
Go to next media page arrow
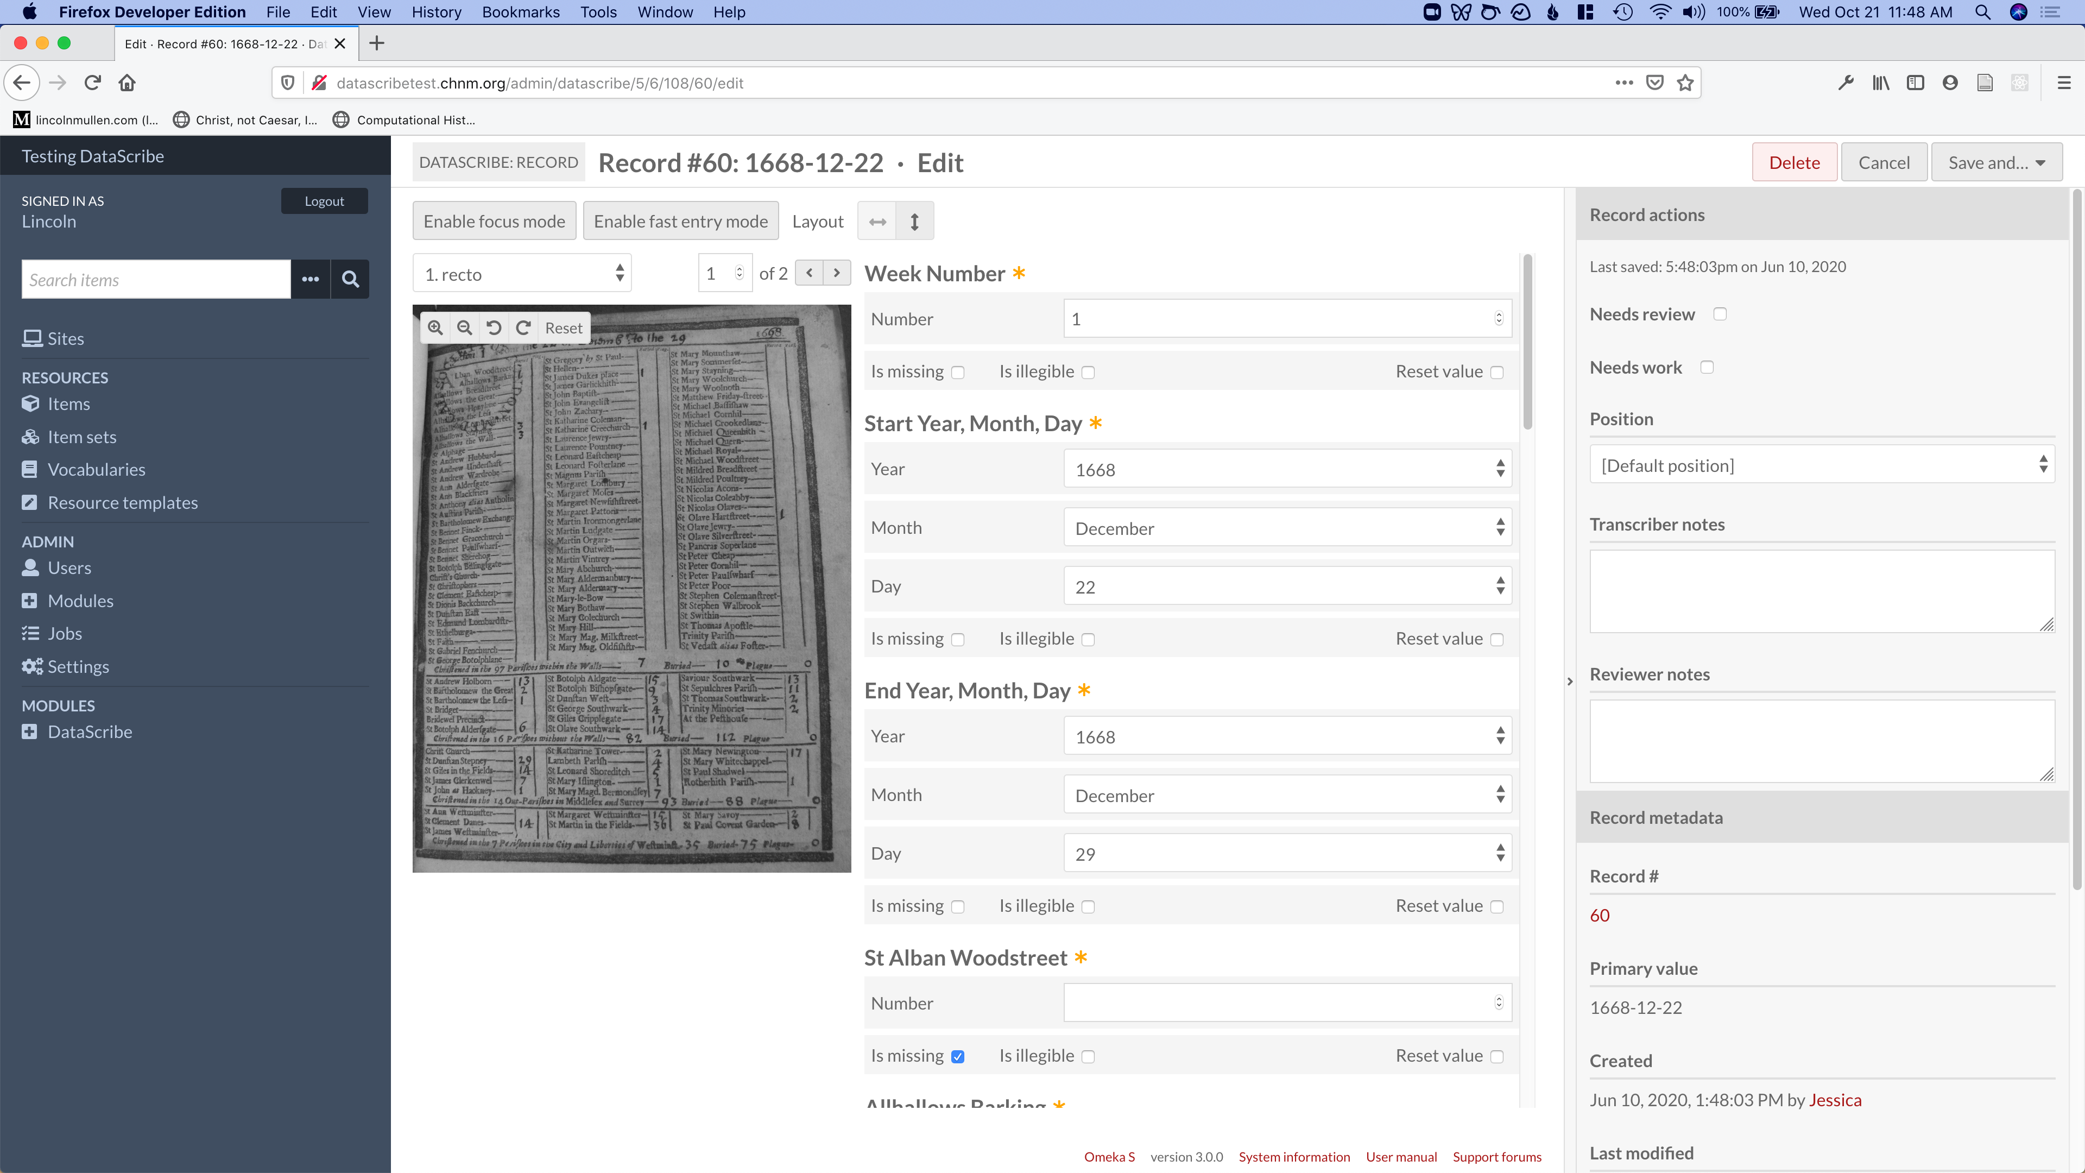(837, 273)
